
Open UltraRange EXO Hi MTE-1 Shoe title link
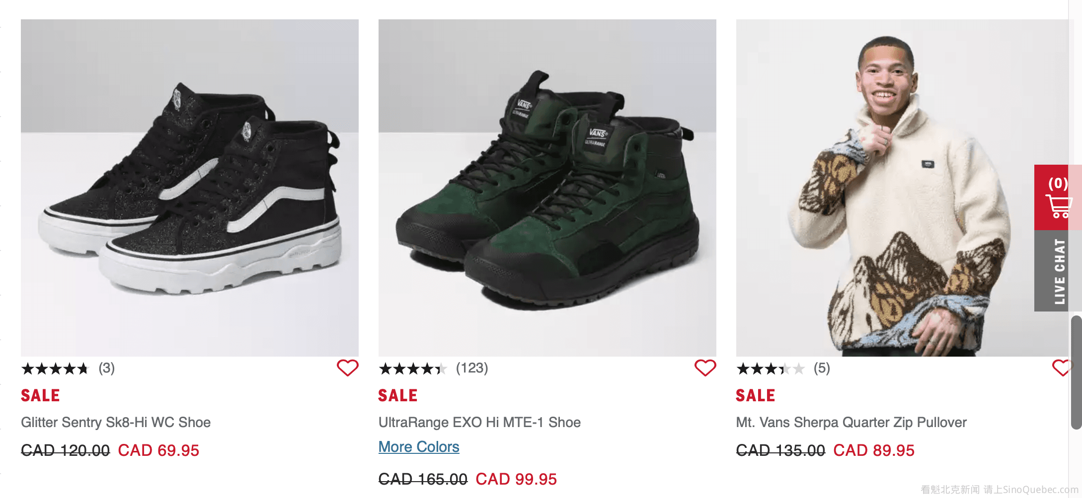(479, 423)
